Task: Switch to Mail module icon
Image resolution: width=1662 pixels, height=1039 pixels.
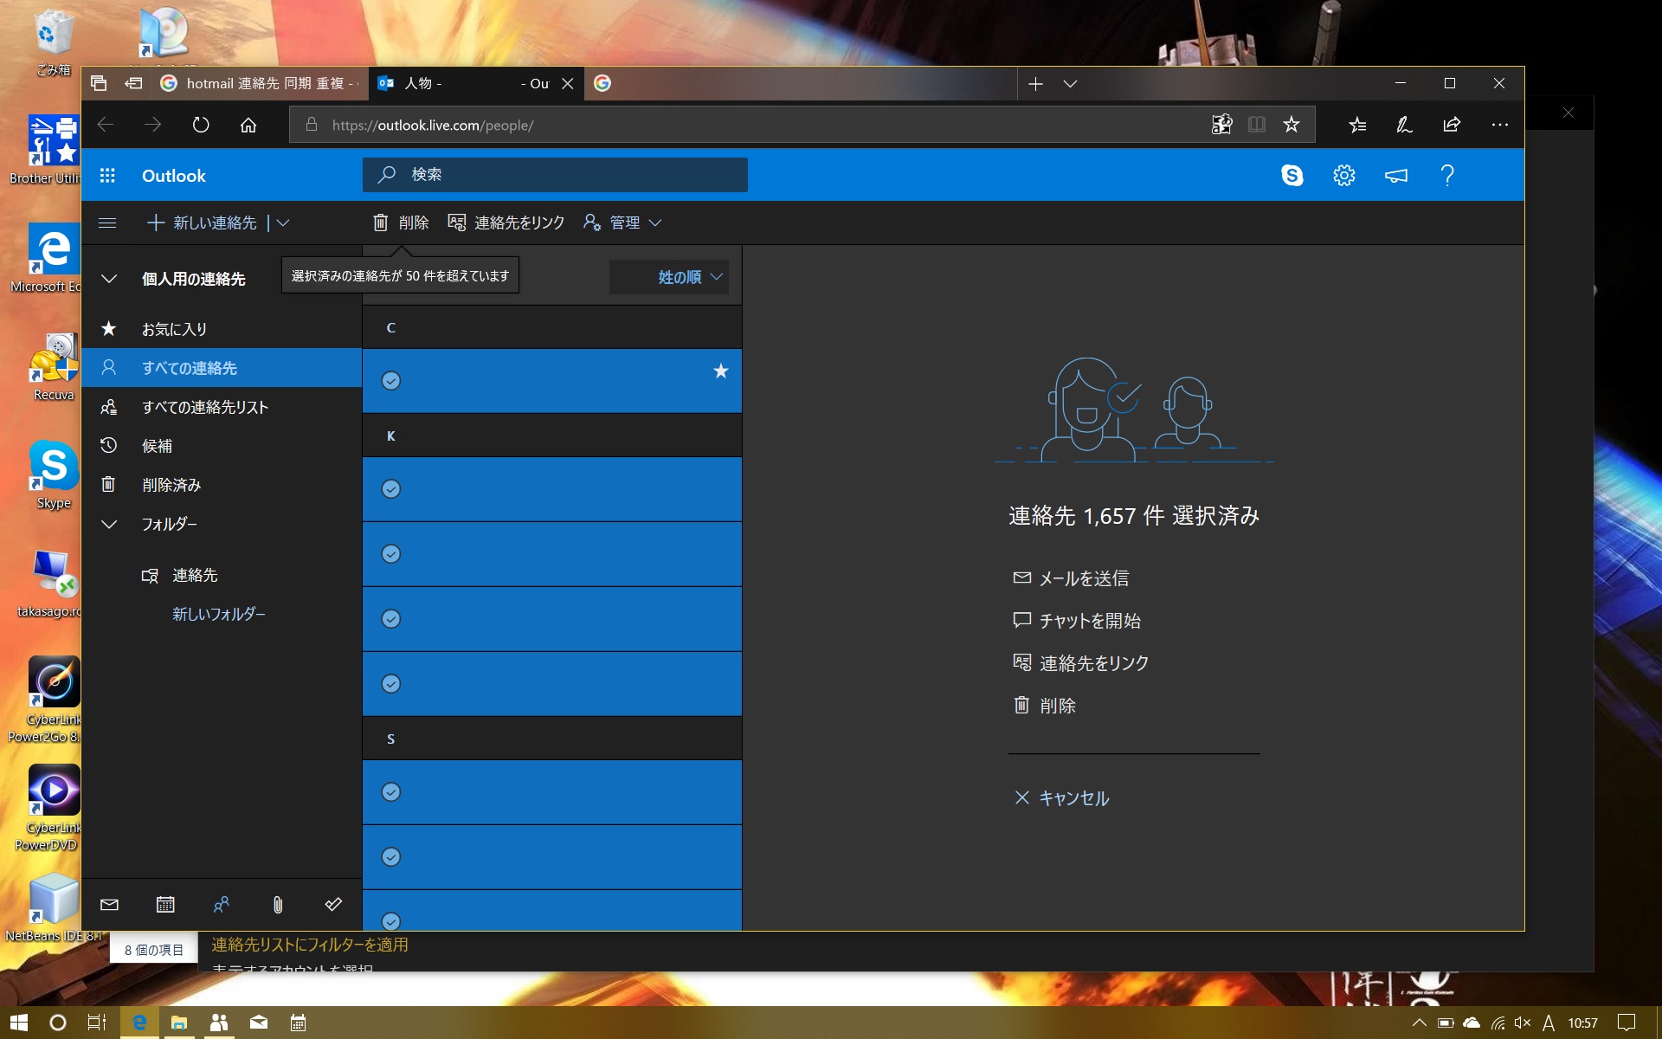Action: [x=109, y=905]
